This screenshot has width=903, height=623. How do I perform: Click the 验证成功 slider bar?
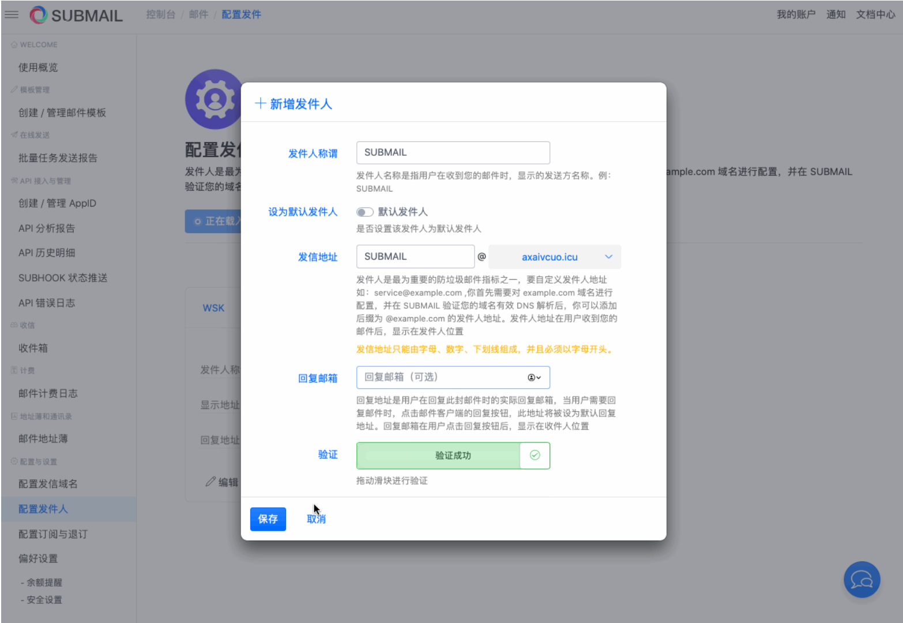[439, 455]
